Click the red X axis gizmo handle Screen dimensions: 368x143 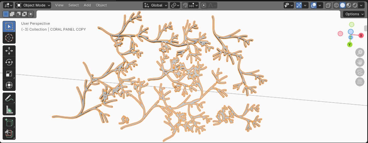coord(361,36)
